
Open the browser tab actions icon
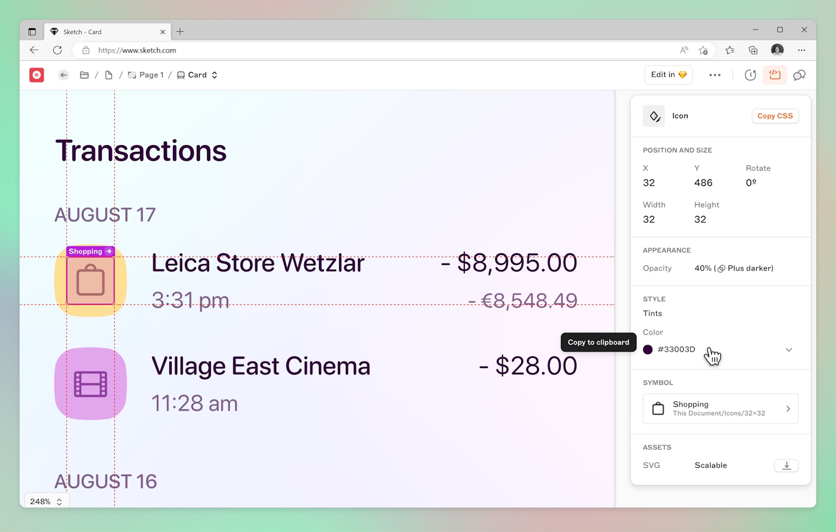tap(32, 32)
